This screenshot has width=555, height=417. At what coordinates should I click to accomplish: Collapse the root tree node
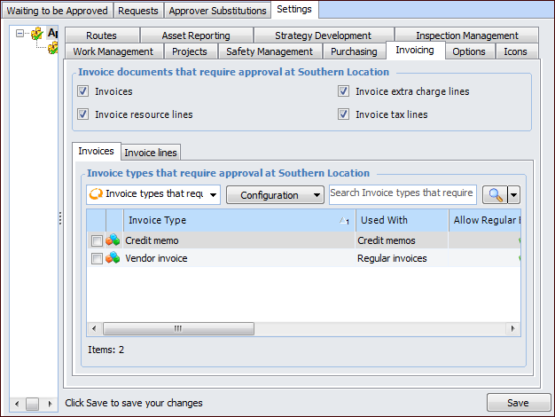(x=21, y=34)
